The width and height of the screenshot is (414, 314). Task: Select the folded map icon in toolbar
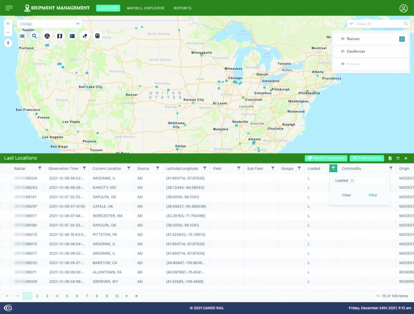(60, 36)
